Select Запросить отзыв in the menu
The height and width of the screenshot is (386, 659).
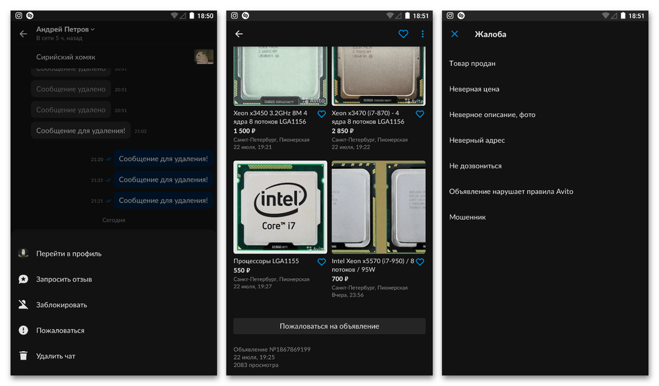click(64, 279)
